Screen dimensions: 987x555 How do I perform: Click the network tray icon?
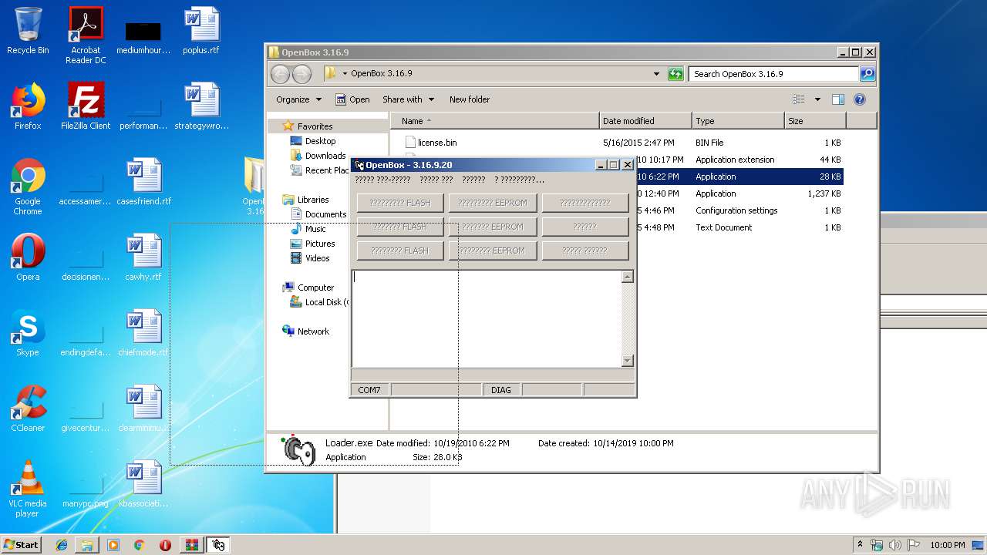click(877, 545)
